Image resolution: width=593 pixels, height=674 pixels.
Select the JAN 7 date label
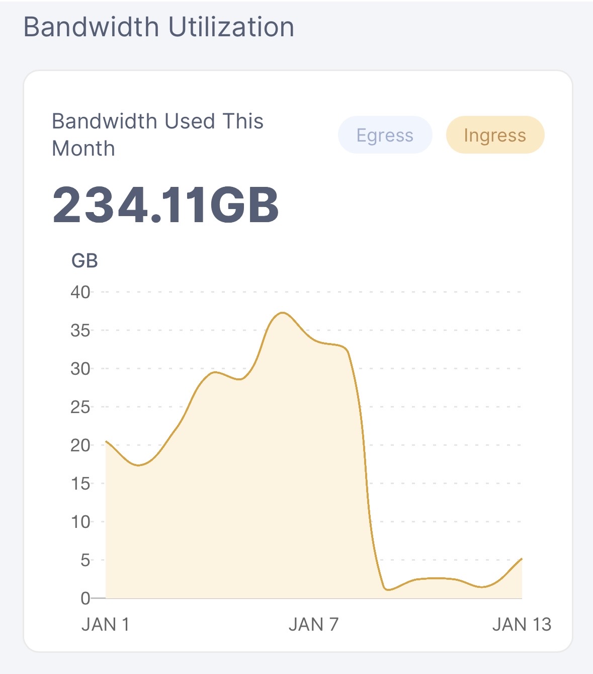tap(313, 625)
